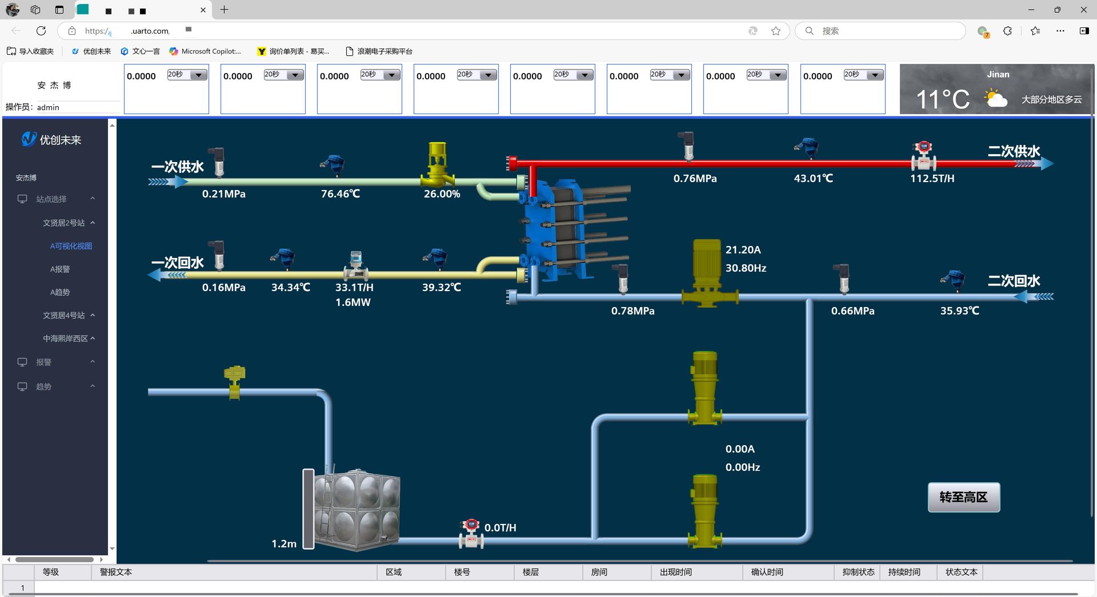Click the browser refresh button
Image resolution: width=1097 pixels, height=597 pixels.
coord(41,31)
